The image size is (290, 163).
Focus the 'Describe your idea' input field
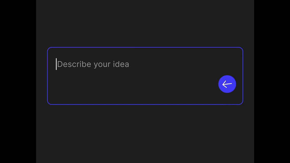tap(145, 76)
